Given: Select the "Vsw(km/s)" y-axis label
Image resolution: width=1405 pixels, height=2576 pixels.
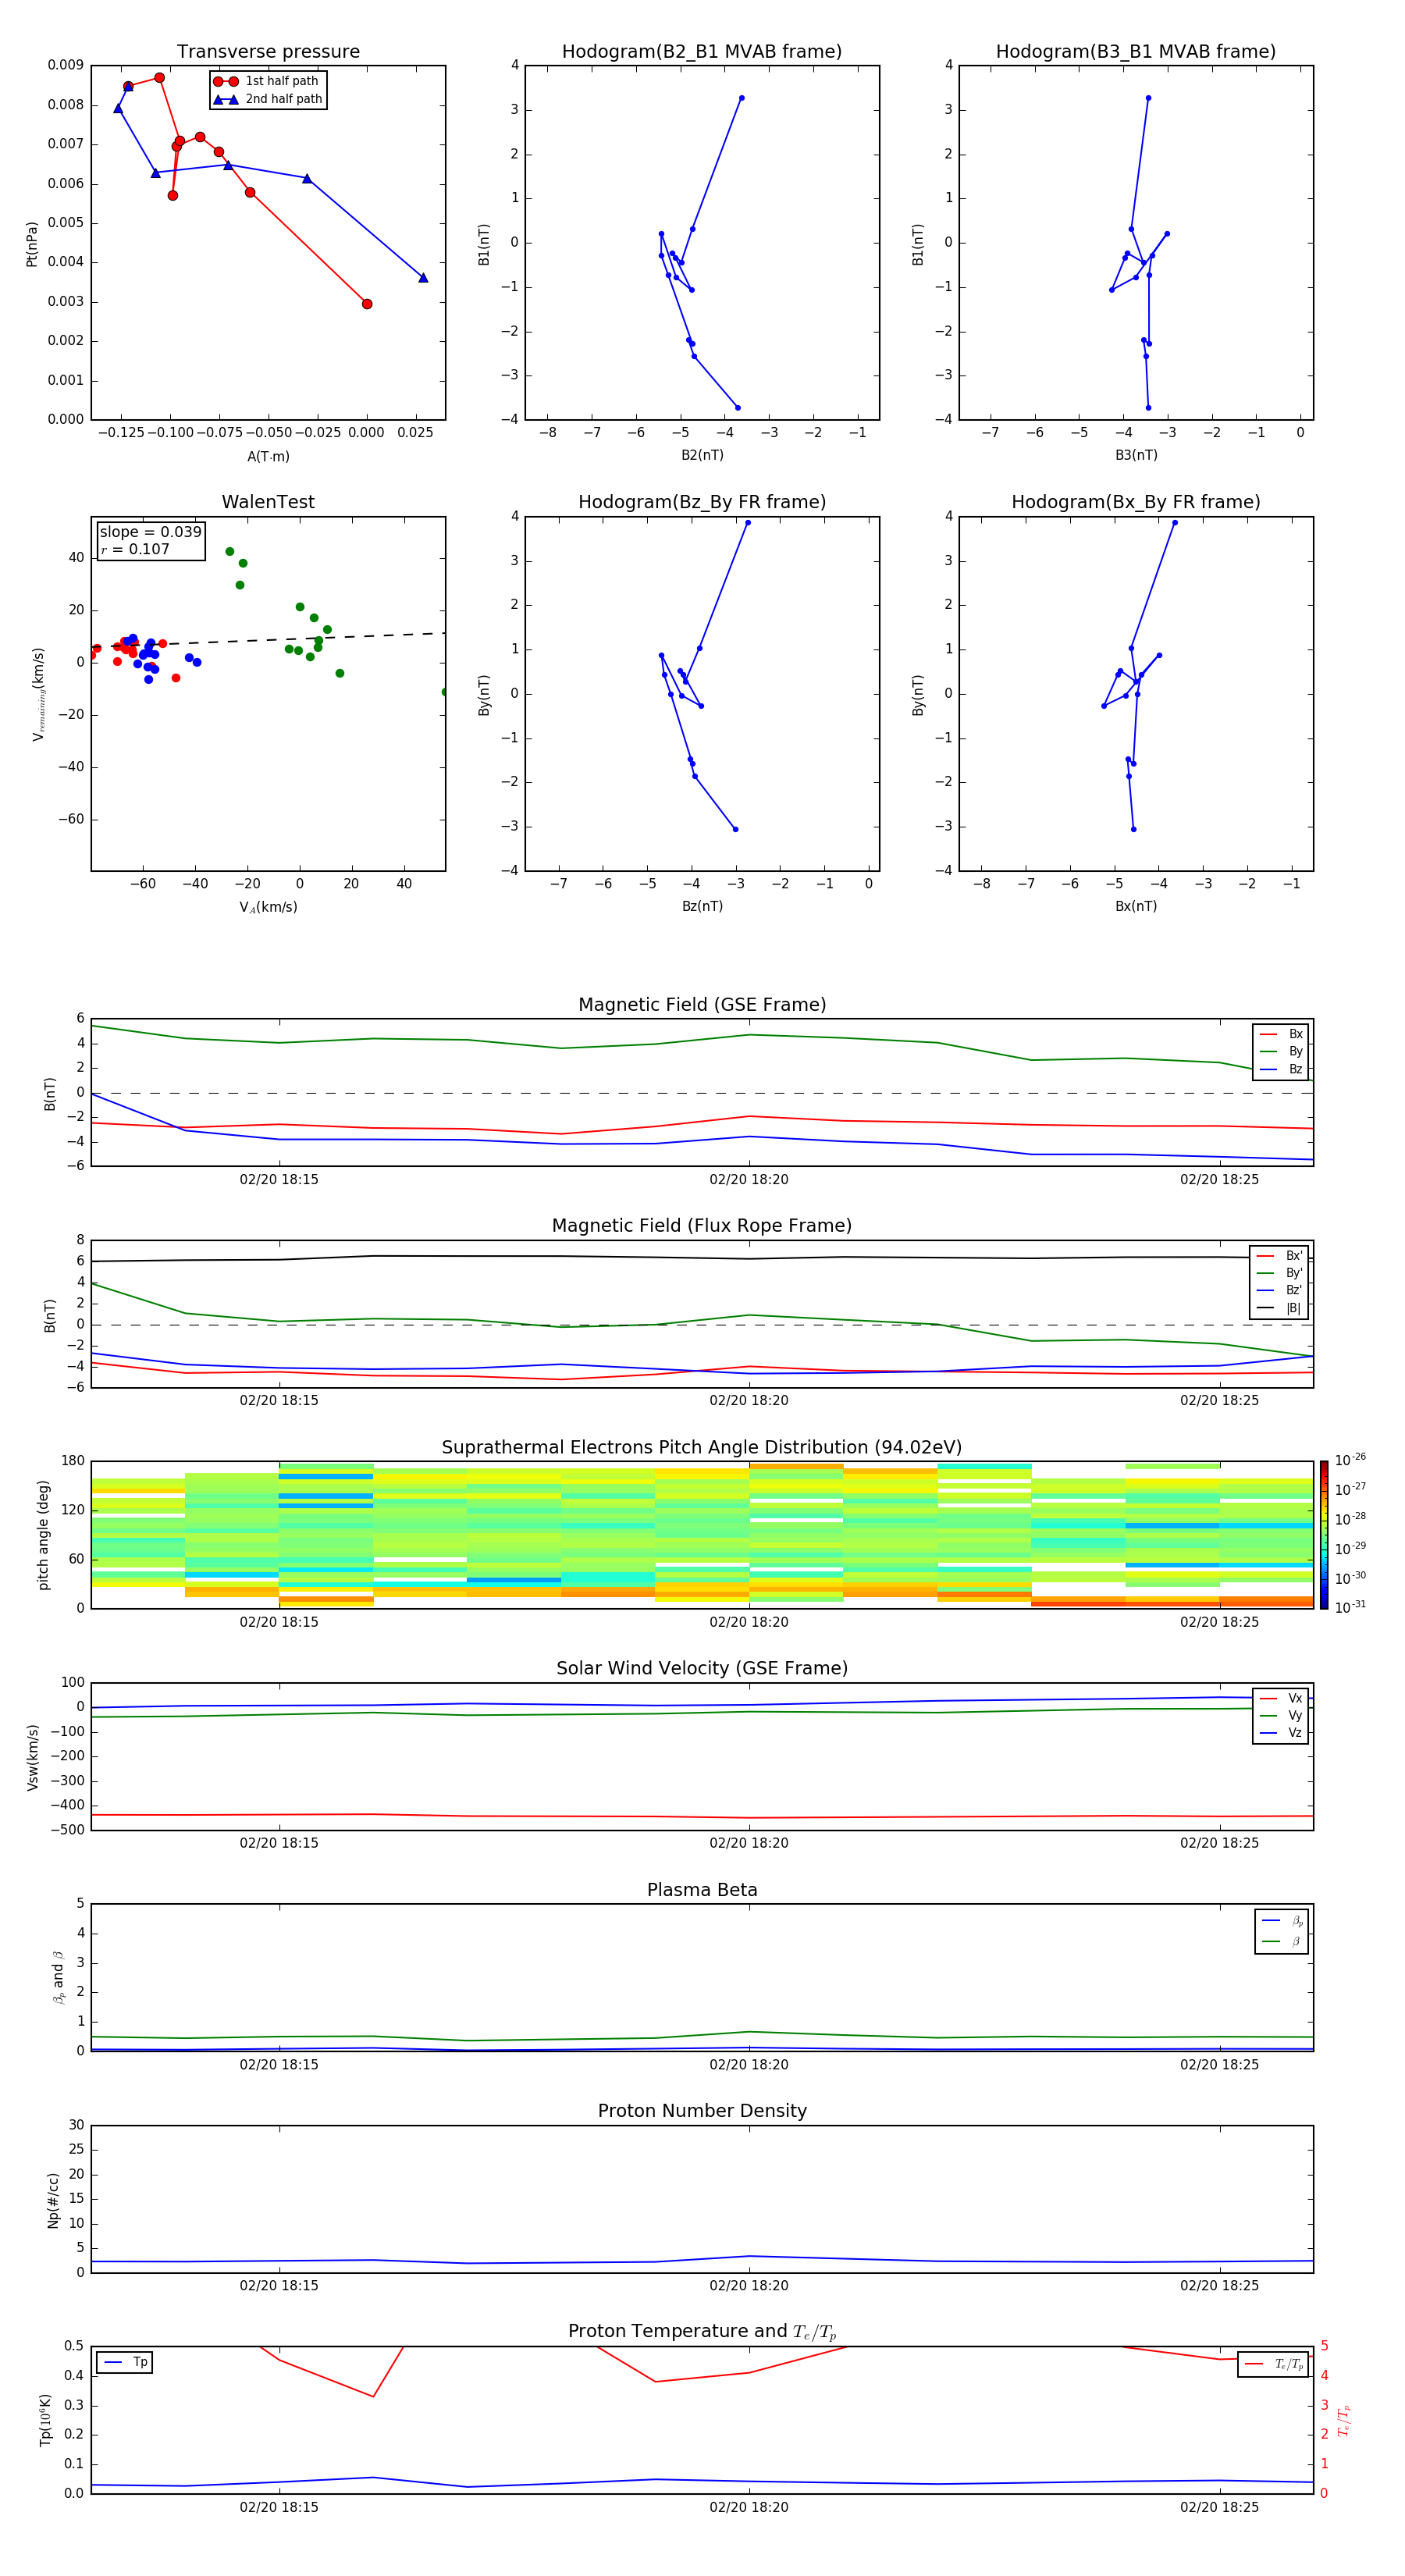Looking at the screenshot, I should 32,1757.
